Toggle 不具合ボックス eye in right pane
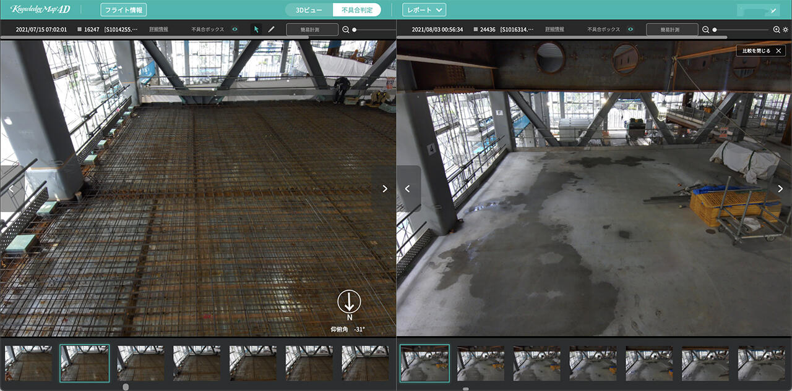This screenshot has width=792, height=391. (x=631, y=29)
